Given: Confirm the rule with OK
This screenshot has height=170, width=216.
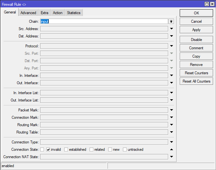Looking at the screenshot, I should tap(196, 13).
